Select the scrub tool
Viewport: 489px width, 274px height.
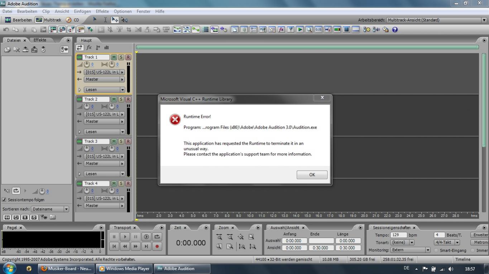coord(124,20)
